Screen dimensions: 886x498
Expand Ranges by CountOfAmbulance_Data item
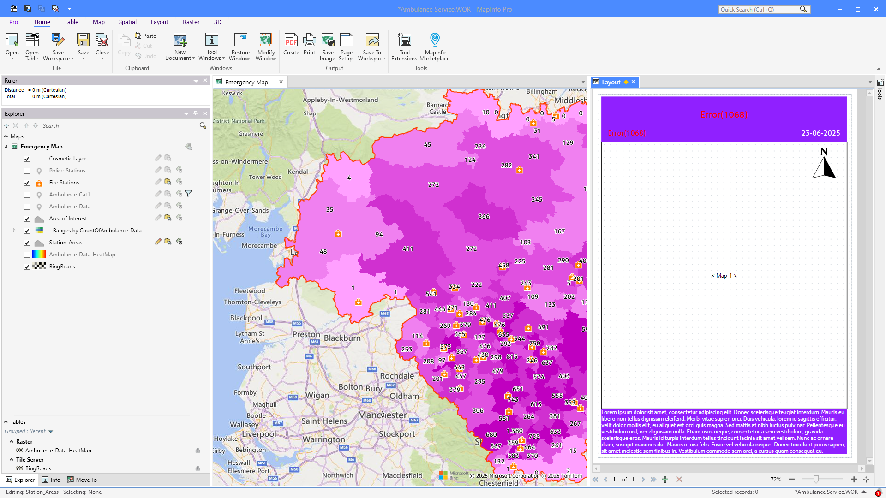coord(14,230)
